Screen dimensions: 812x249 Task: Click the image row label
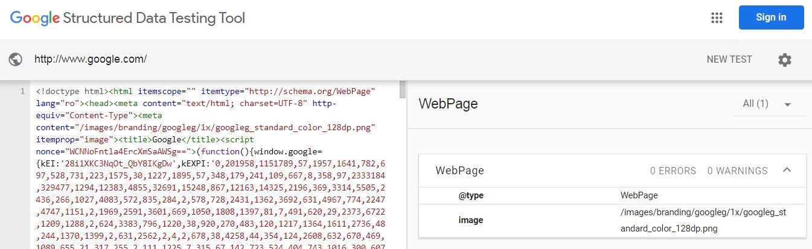pyautogui.click(x=471, y=220)
